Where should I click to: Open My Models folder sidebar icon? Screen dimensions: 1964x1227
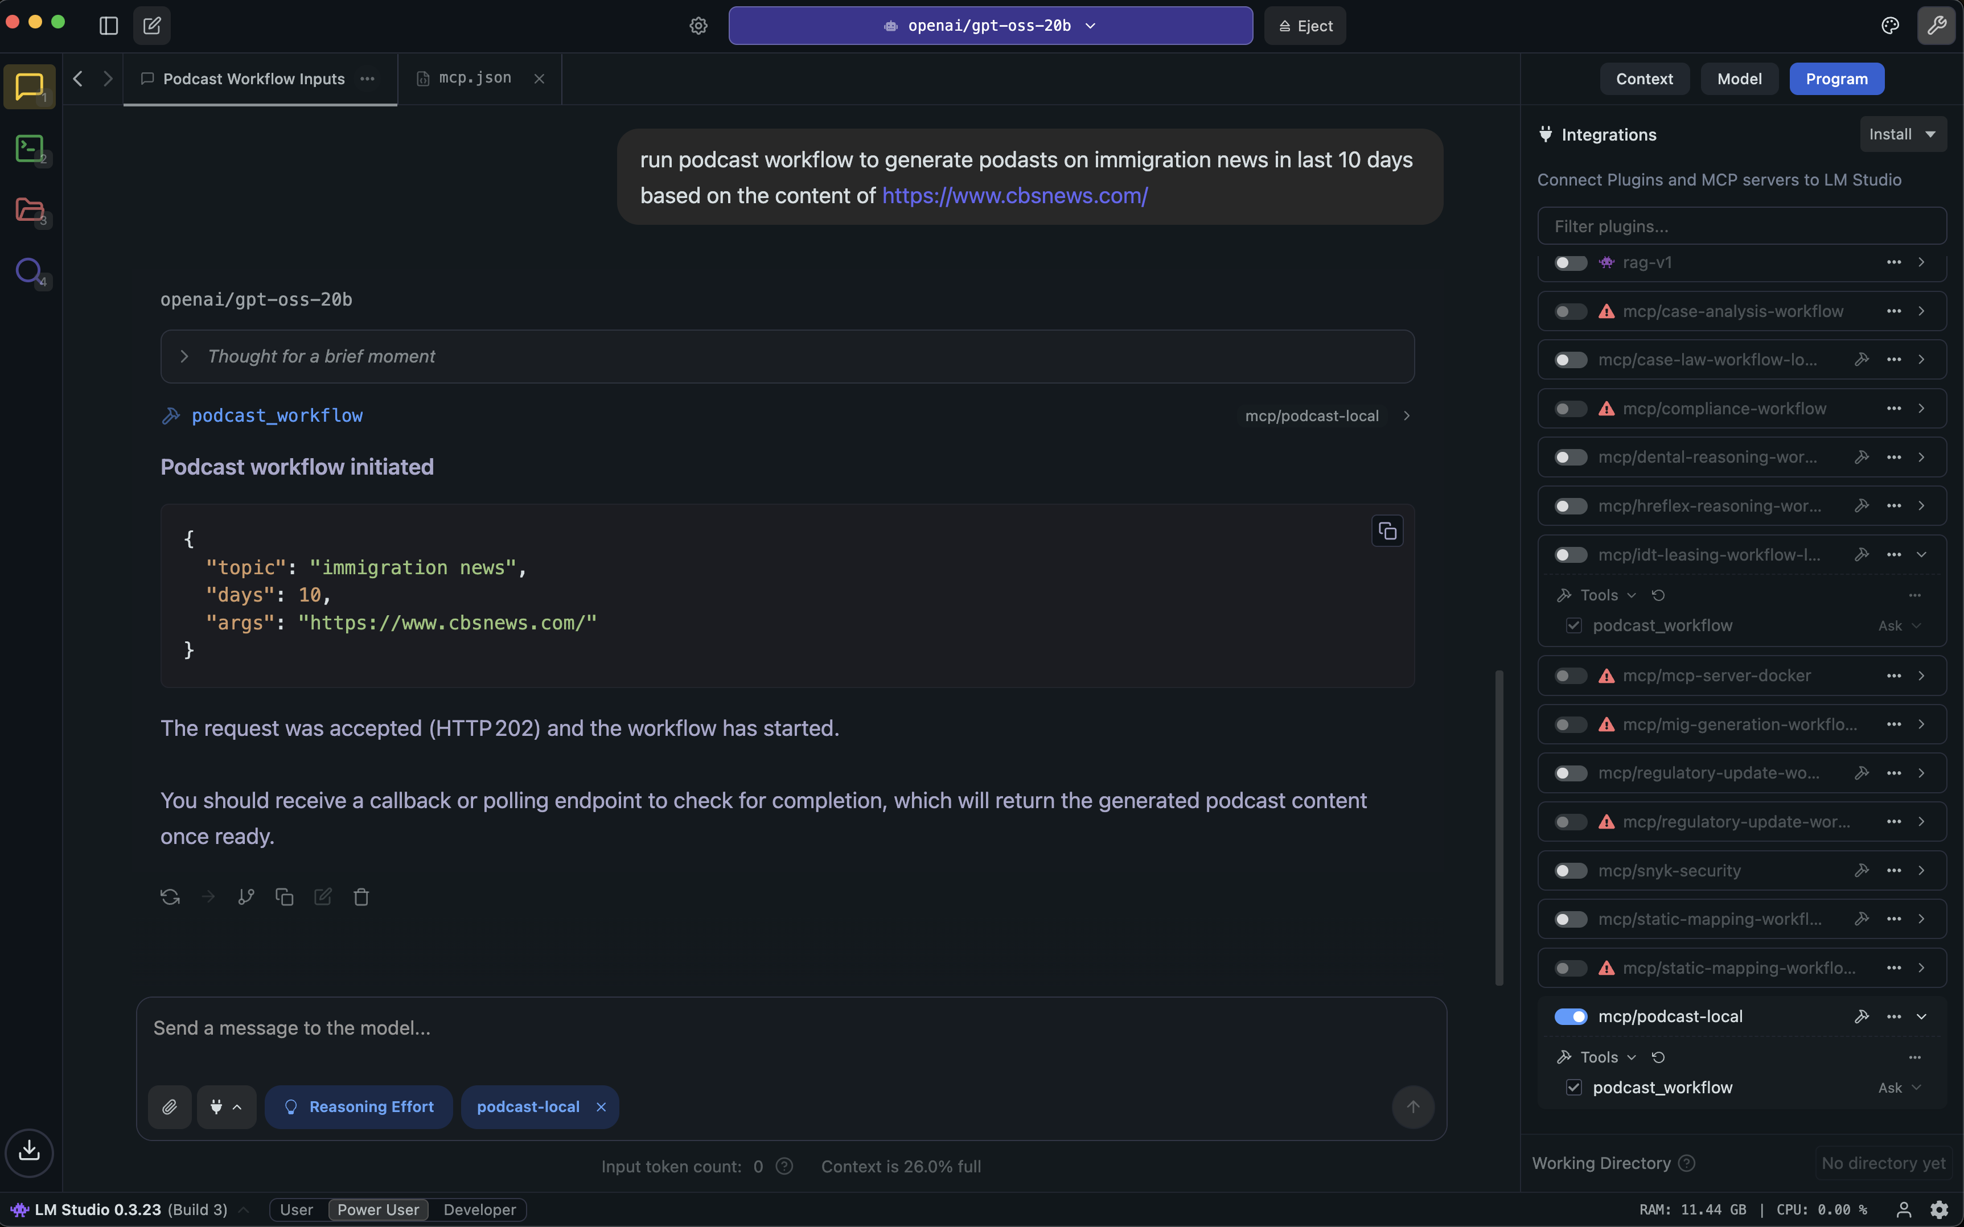click(x=29, y=210)
